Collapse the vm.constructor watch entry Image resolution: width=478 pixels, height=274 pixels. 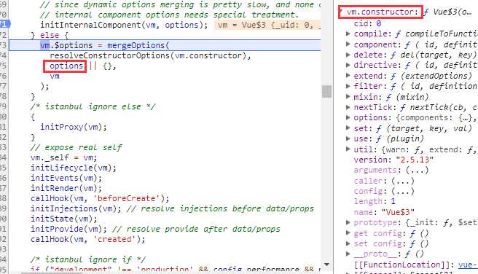pos(341,12)
